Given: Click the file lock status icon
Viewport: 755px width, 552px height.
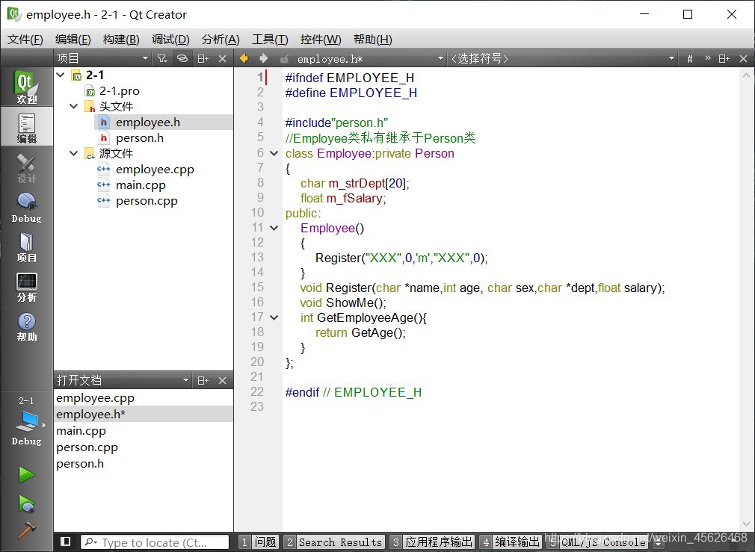Looking at the screenshot, I should pyautogui.click(x=285, y=59).
